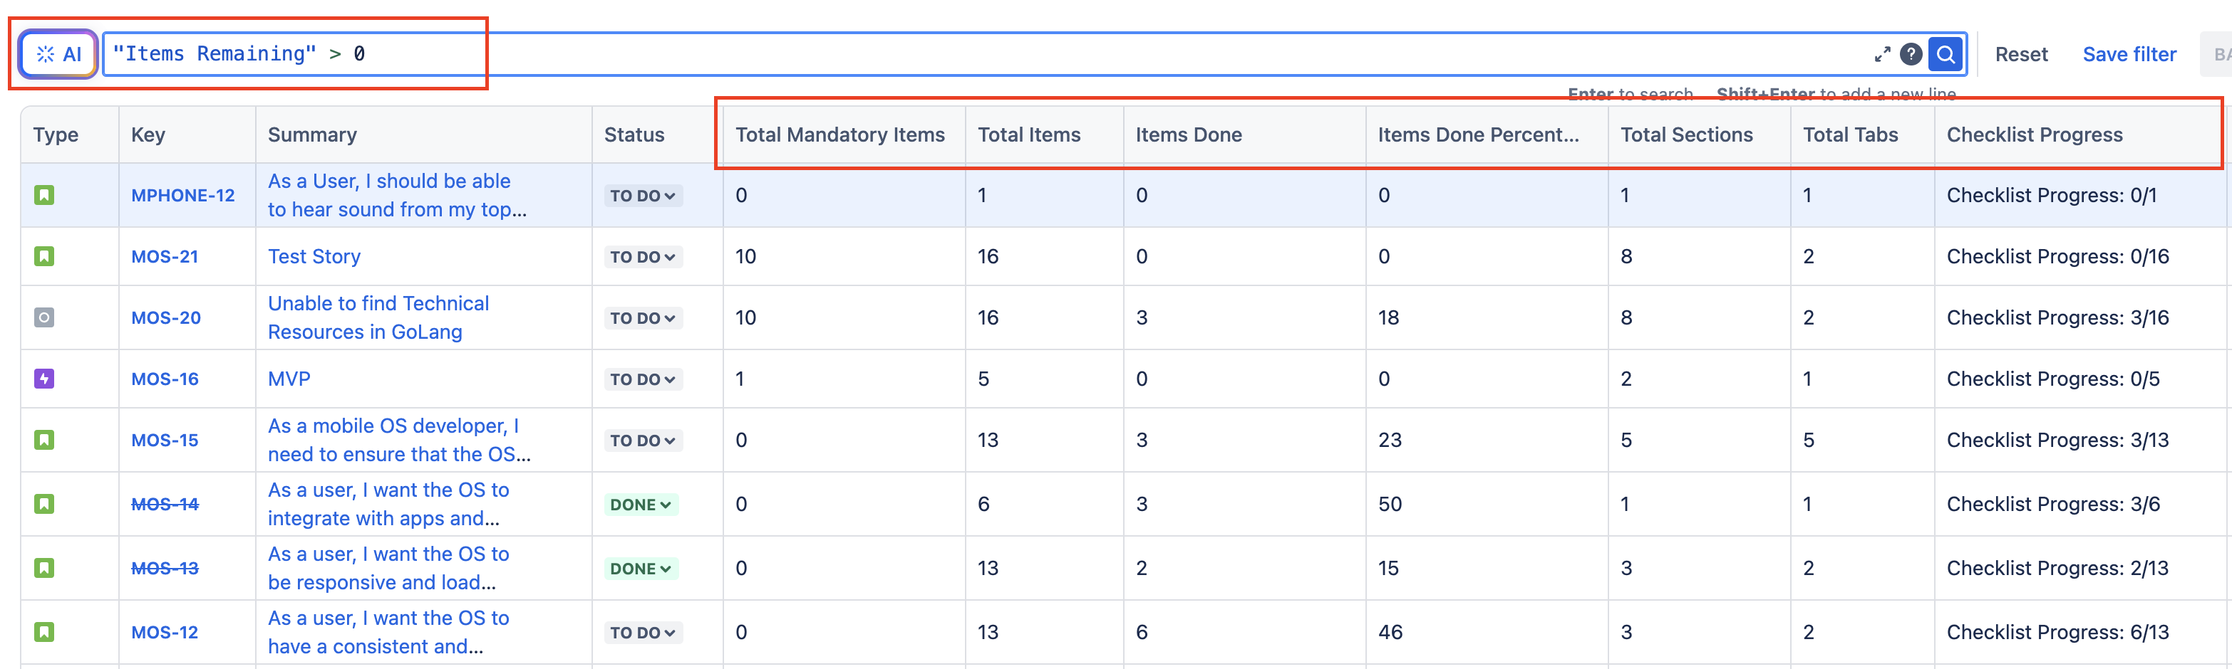Open issue key MOS-15 link
Image resolution: width=2232 pixels, height=669 pixels.
pos(165,441)
